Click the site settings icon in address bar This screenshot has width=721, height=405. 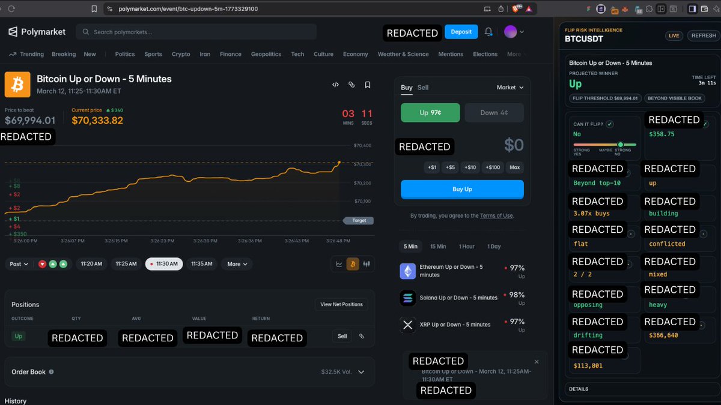tap(109, 9)
